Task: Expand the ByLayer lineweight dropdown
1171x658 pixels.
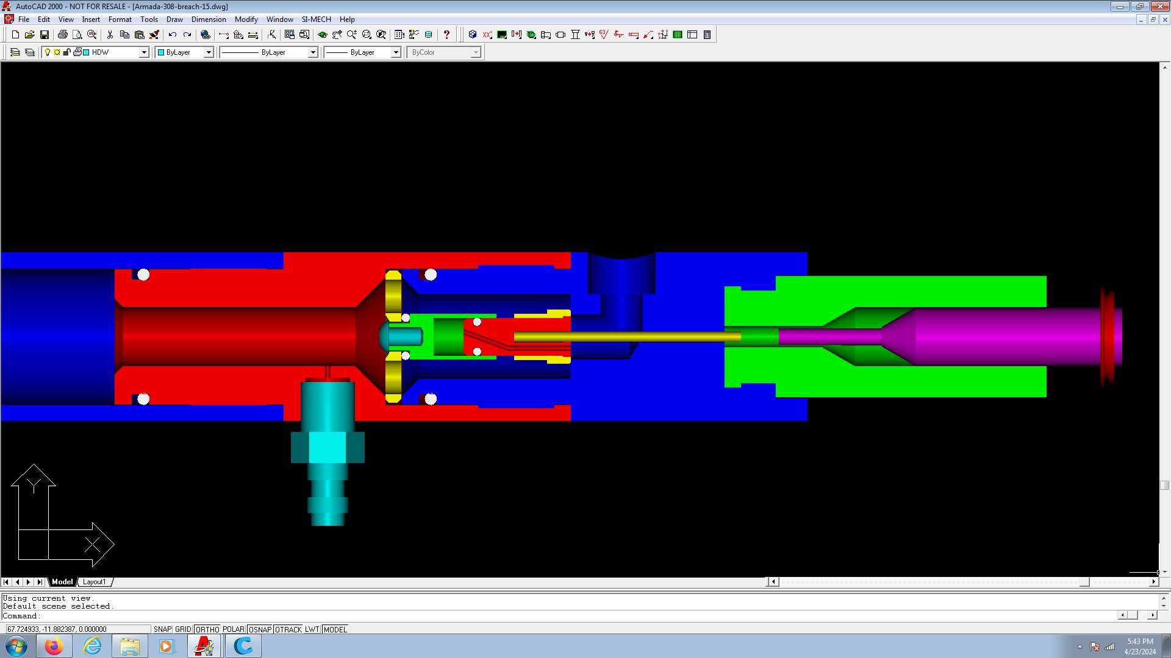Action: [x=396, y=52]
